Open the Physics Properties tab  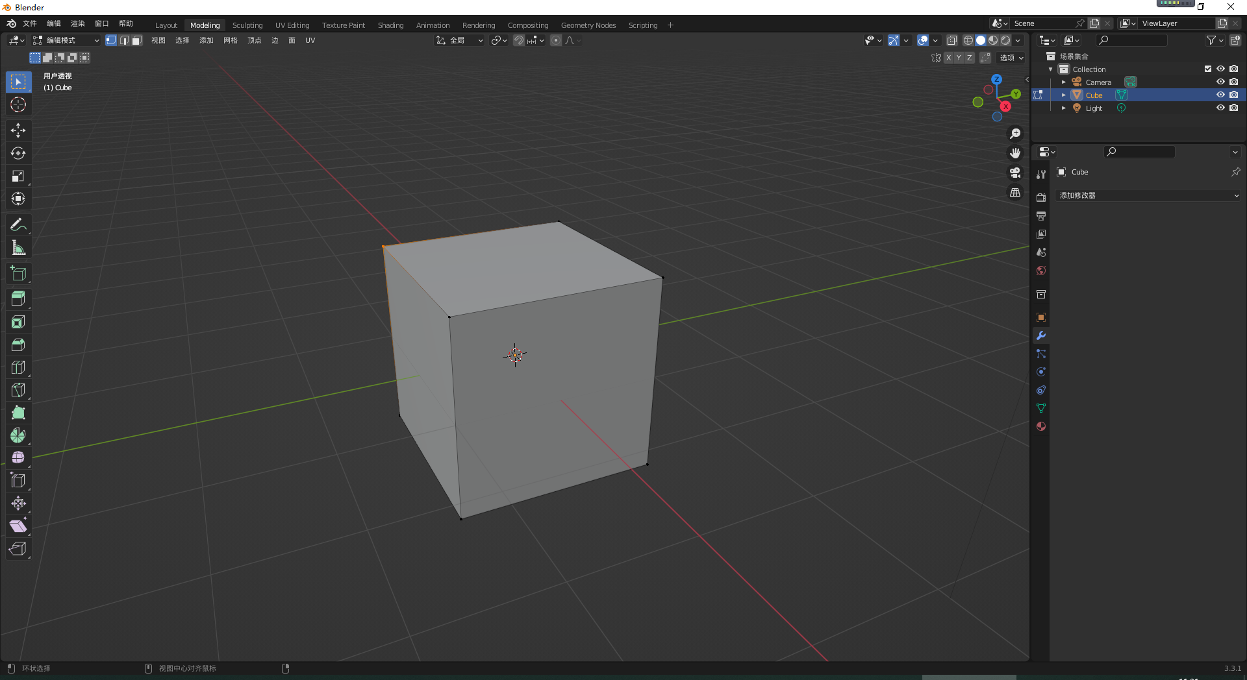tap(1040, 372)
